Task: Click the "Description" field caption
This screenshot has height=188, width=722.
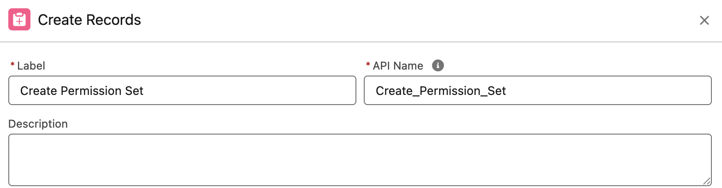Action: pos(38,124)
